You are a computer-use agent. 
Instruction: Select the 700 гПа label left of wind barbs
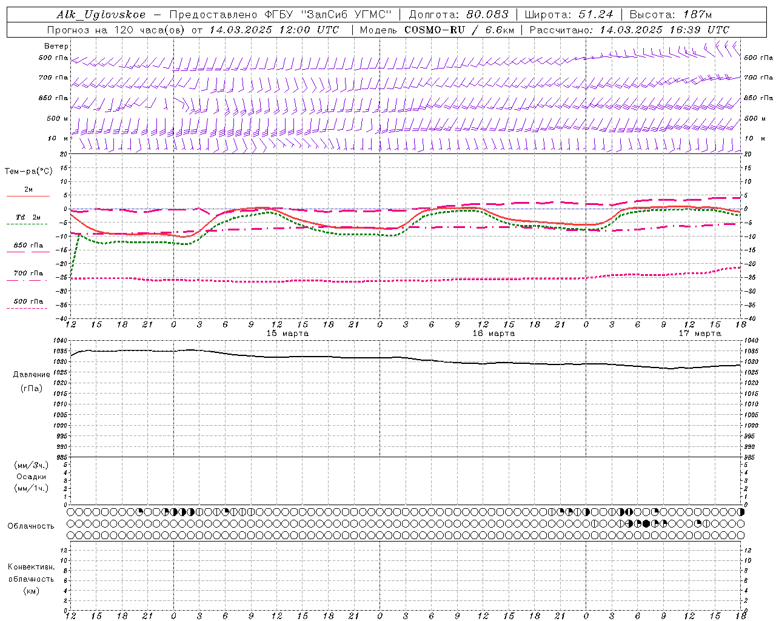[x=53, y=78]
